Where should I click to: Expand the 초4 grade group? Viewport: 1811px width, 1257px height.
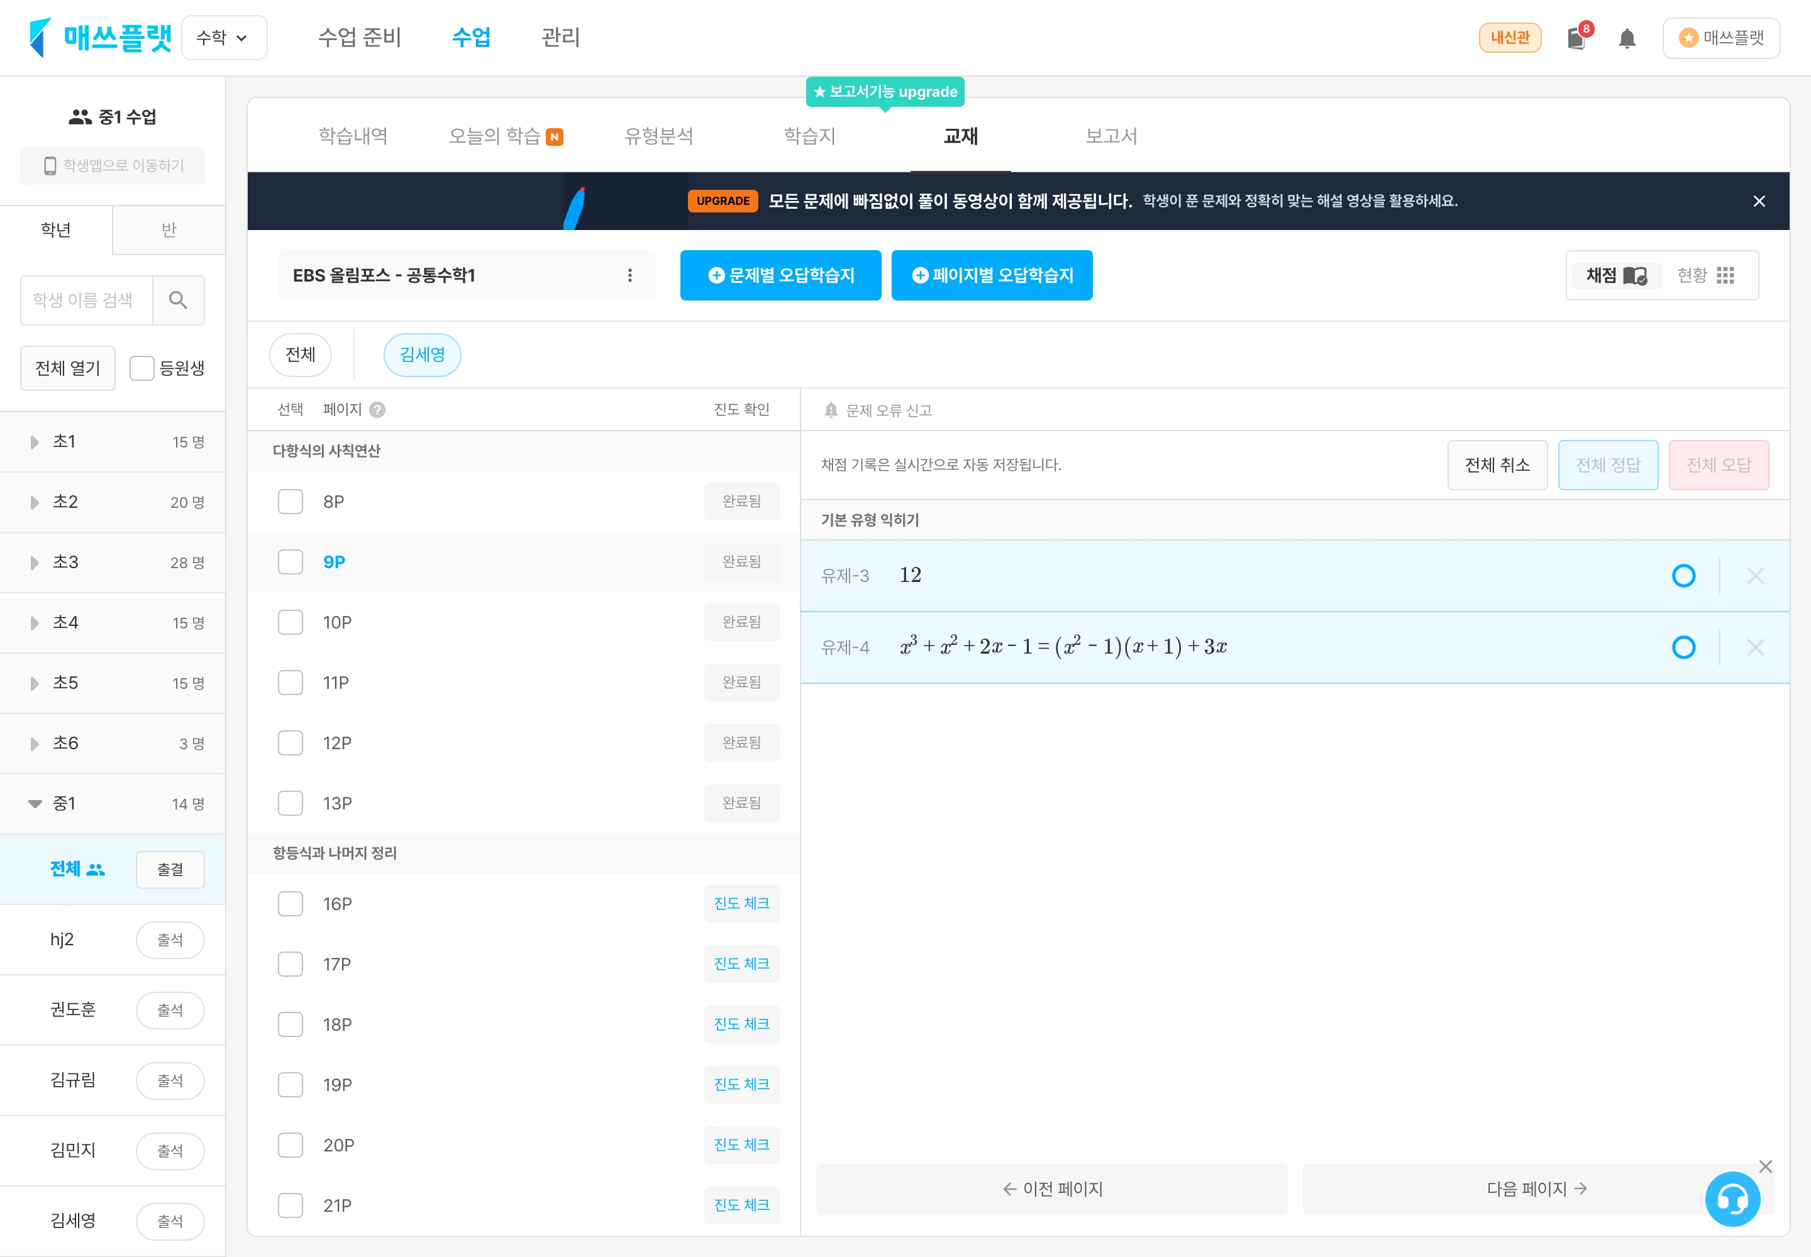click(113, 623)
